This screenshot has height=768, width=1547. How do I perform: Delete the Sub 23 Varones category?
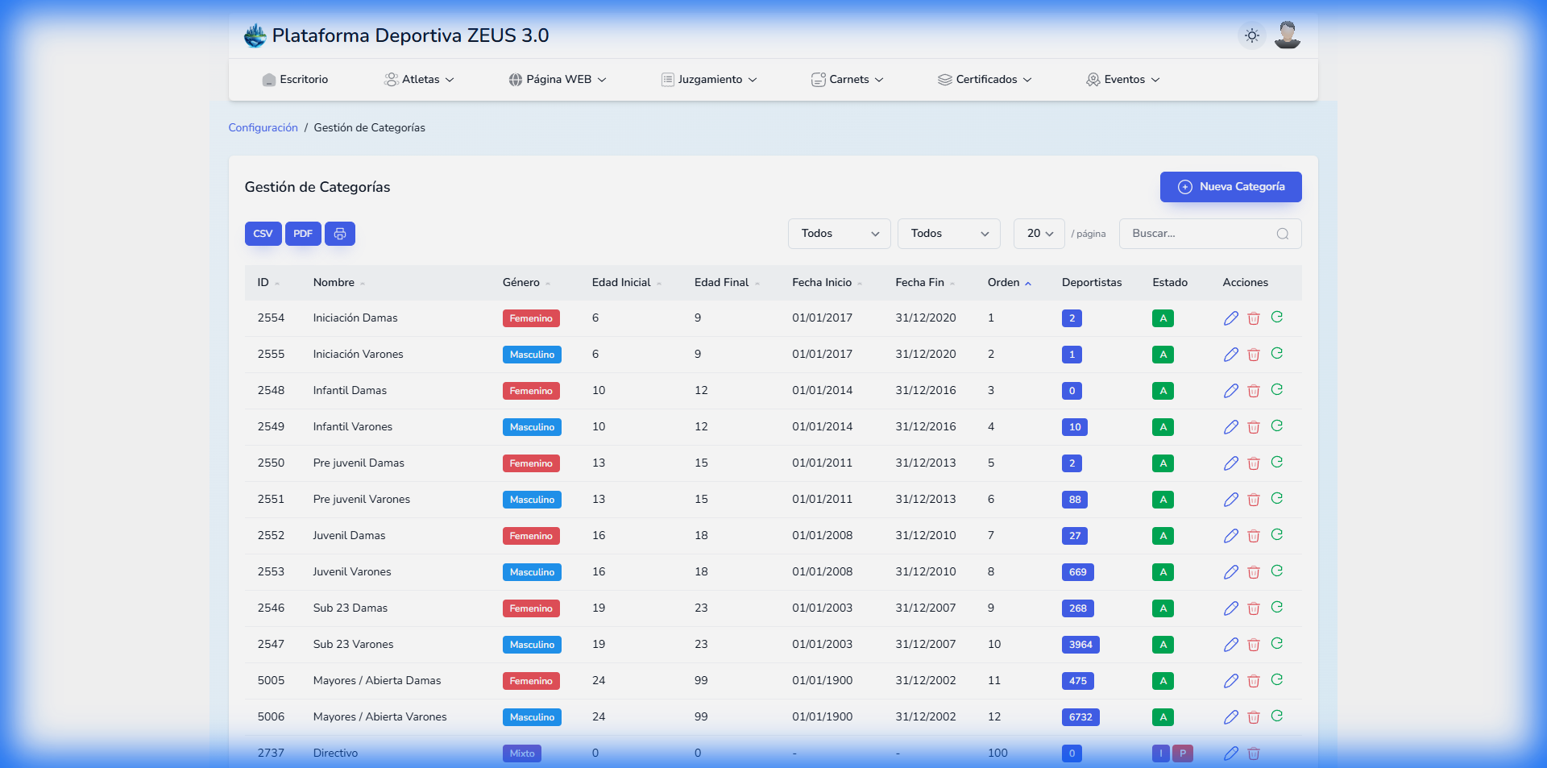(1253, 645)
